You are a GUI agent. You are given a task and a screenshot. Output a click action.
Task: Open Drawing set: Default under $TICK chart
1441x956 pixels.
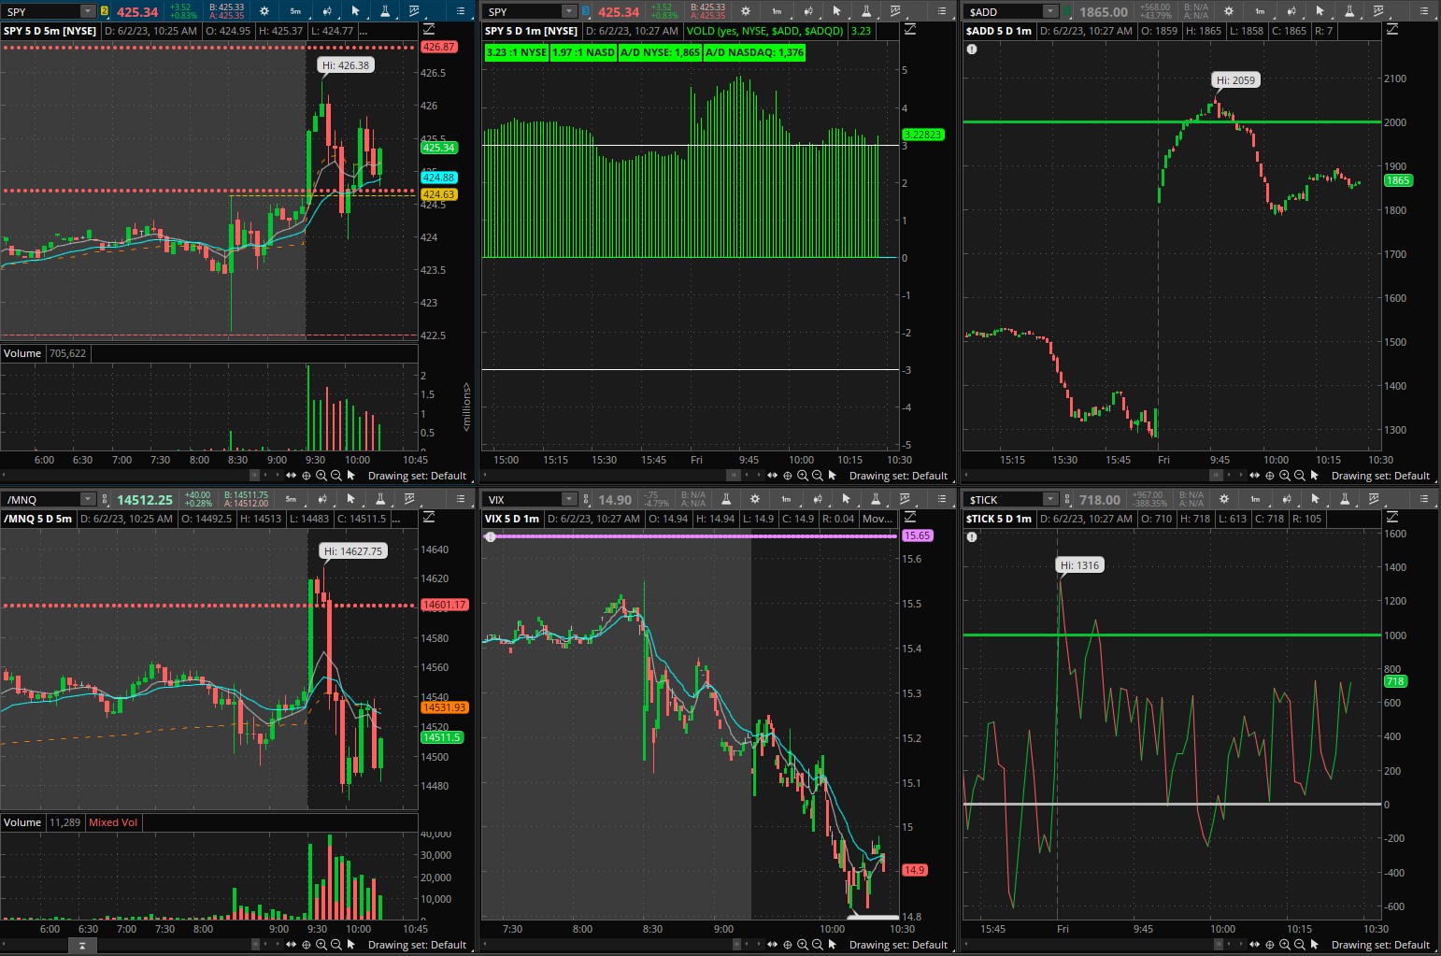pos(1380,945)
